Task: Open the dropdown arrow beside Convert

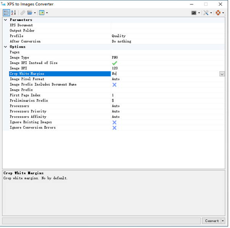Action: pyautogui.click(x=223, y=221)
